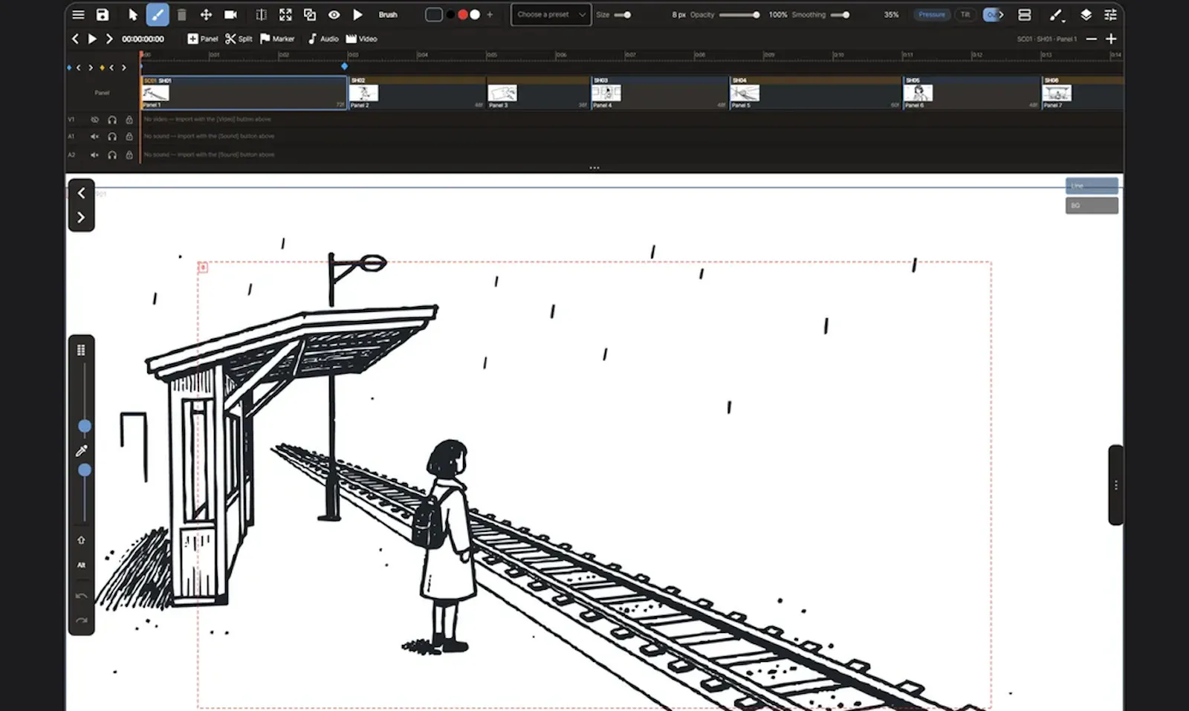Select the Brush drawing tool icon

click(158, 14)
